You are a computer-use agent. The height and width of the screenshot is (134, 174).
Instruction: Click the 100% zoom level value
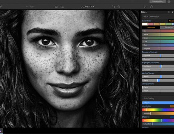32,7
